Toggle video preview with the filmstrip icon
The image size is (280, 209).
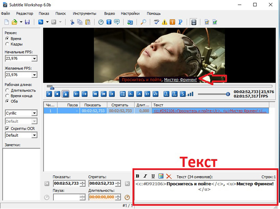[x=194, y=22]
